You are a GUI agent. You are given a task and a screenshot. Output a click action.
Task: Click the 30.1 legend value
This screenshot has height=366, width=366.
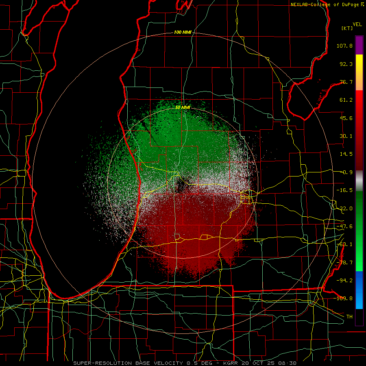pos(346,136)
